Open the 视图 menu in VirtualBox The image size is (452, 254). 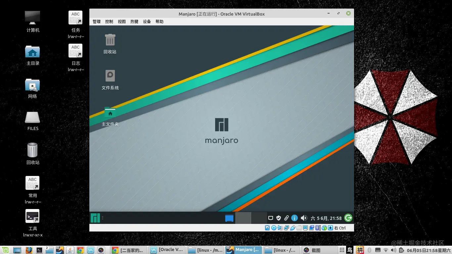[122, 21]
